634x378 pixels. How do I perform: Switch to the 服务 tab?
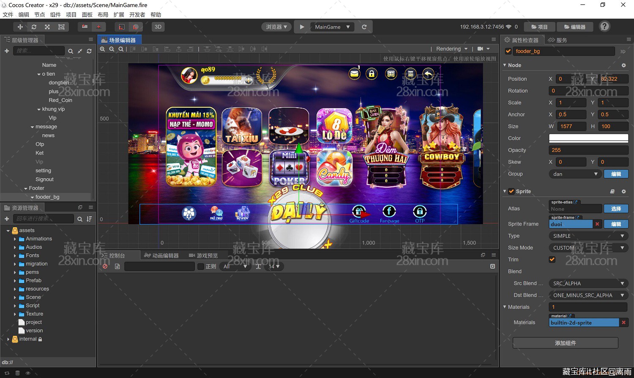coord(558,40)
